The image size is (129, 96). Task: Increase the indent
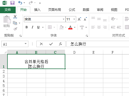(x=119, y=27)
